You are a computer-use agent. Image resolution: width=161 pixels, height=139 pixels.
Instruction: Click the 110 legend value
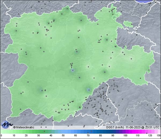[138, 136]
